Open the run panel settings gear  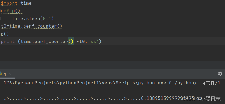click(x=220, y=74)
